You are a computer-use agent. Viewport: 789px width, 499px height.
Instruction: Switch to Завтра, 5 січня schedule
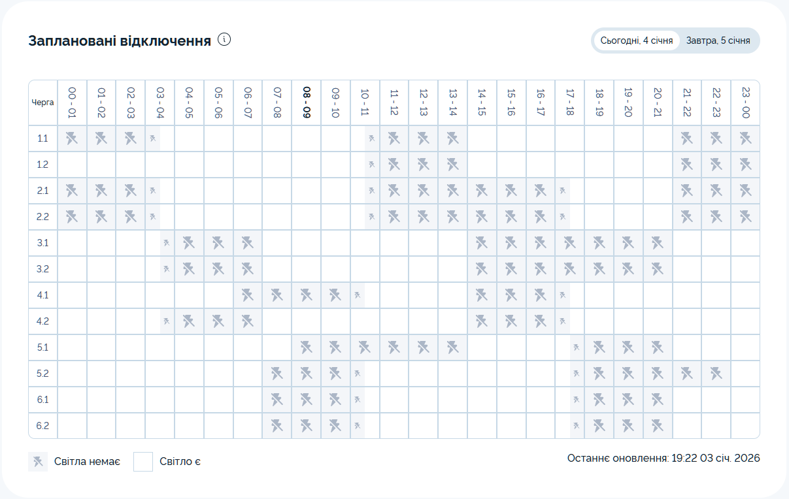pyautogui.click(x=718, y=40)
